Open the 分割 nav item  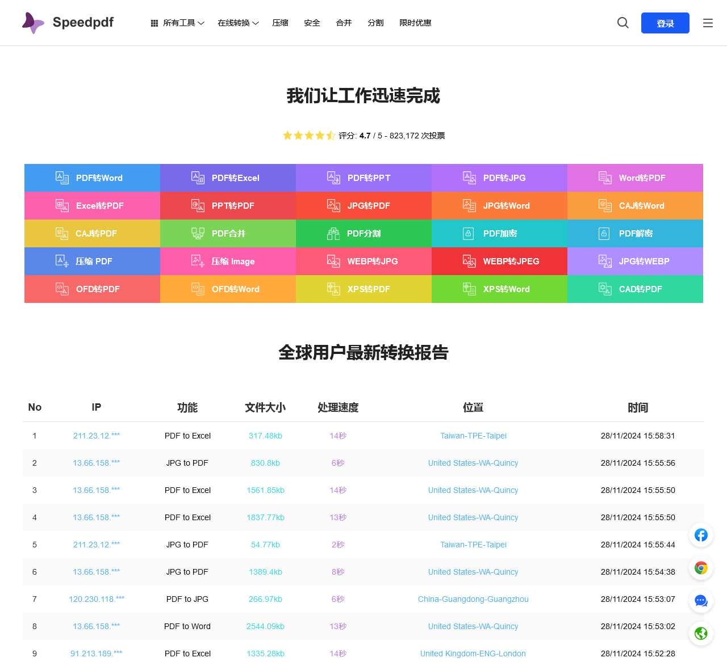coord(375,23)
